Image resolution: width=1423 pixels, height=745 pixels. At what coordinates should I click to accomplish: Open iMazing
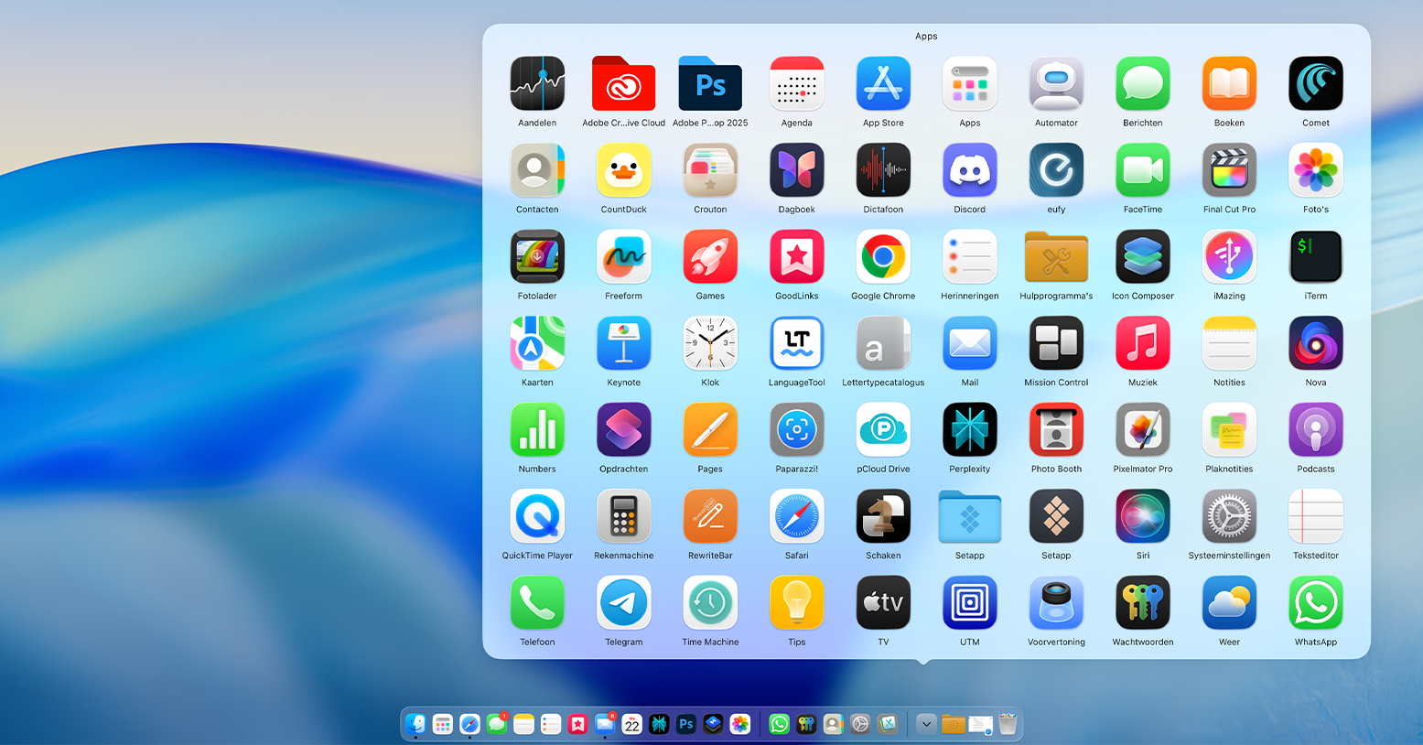click(x=1229, y=256)
